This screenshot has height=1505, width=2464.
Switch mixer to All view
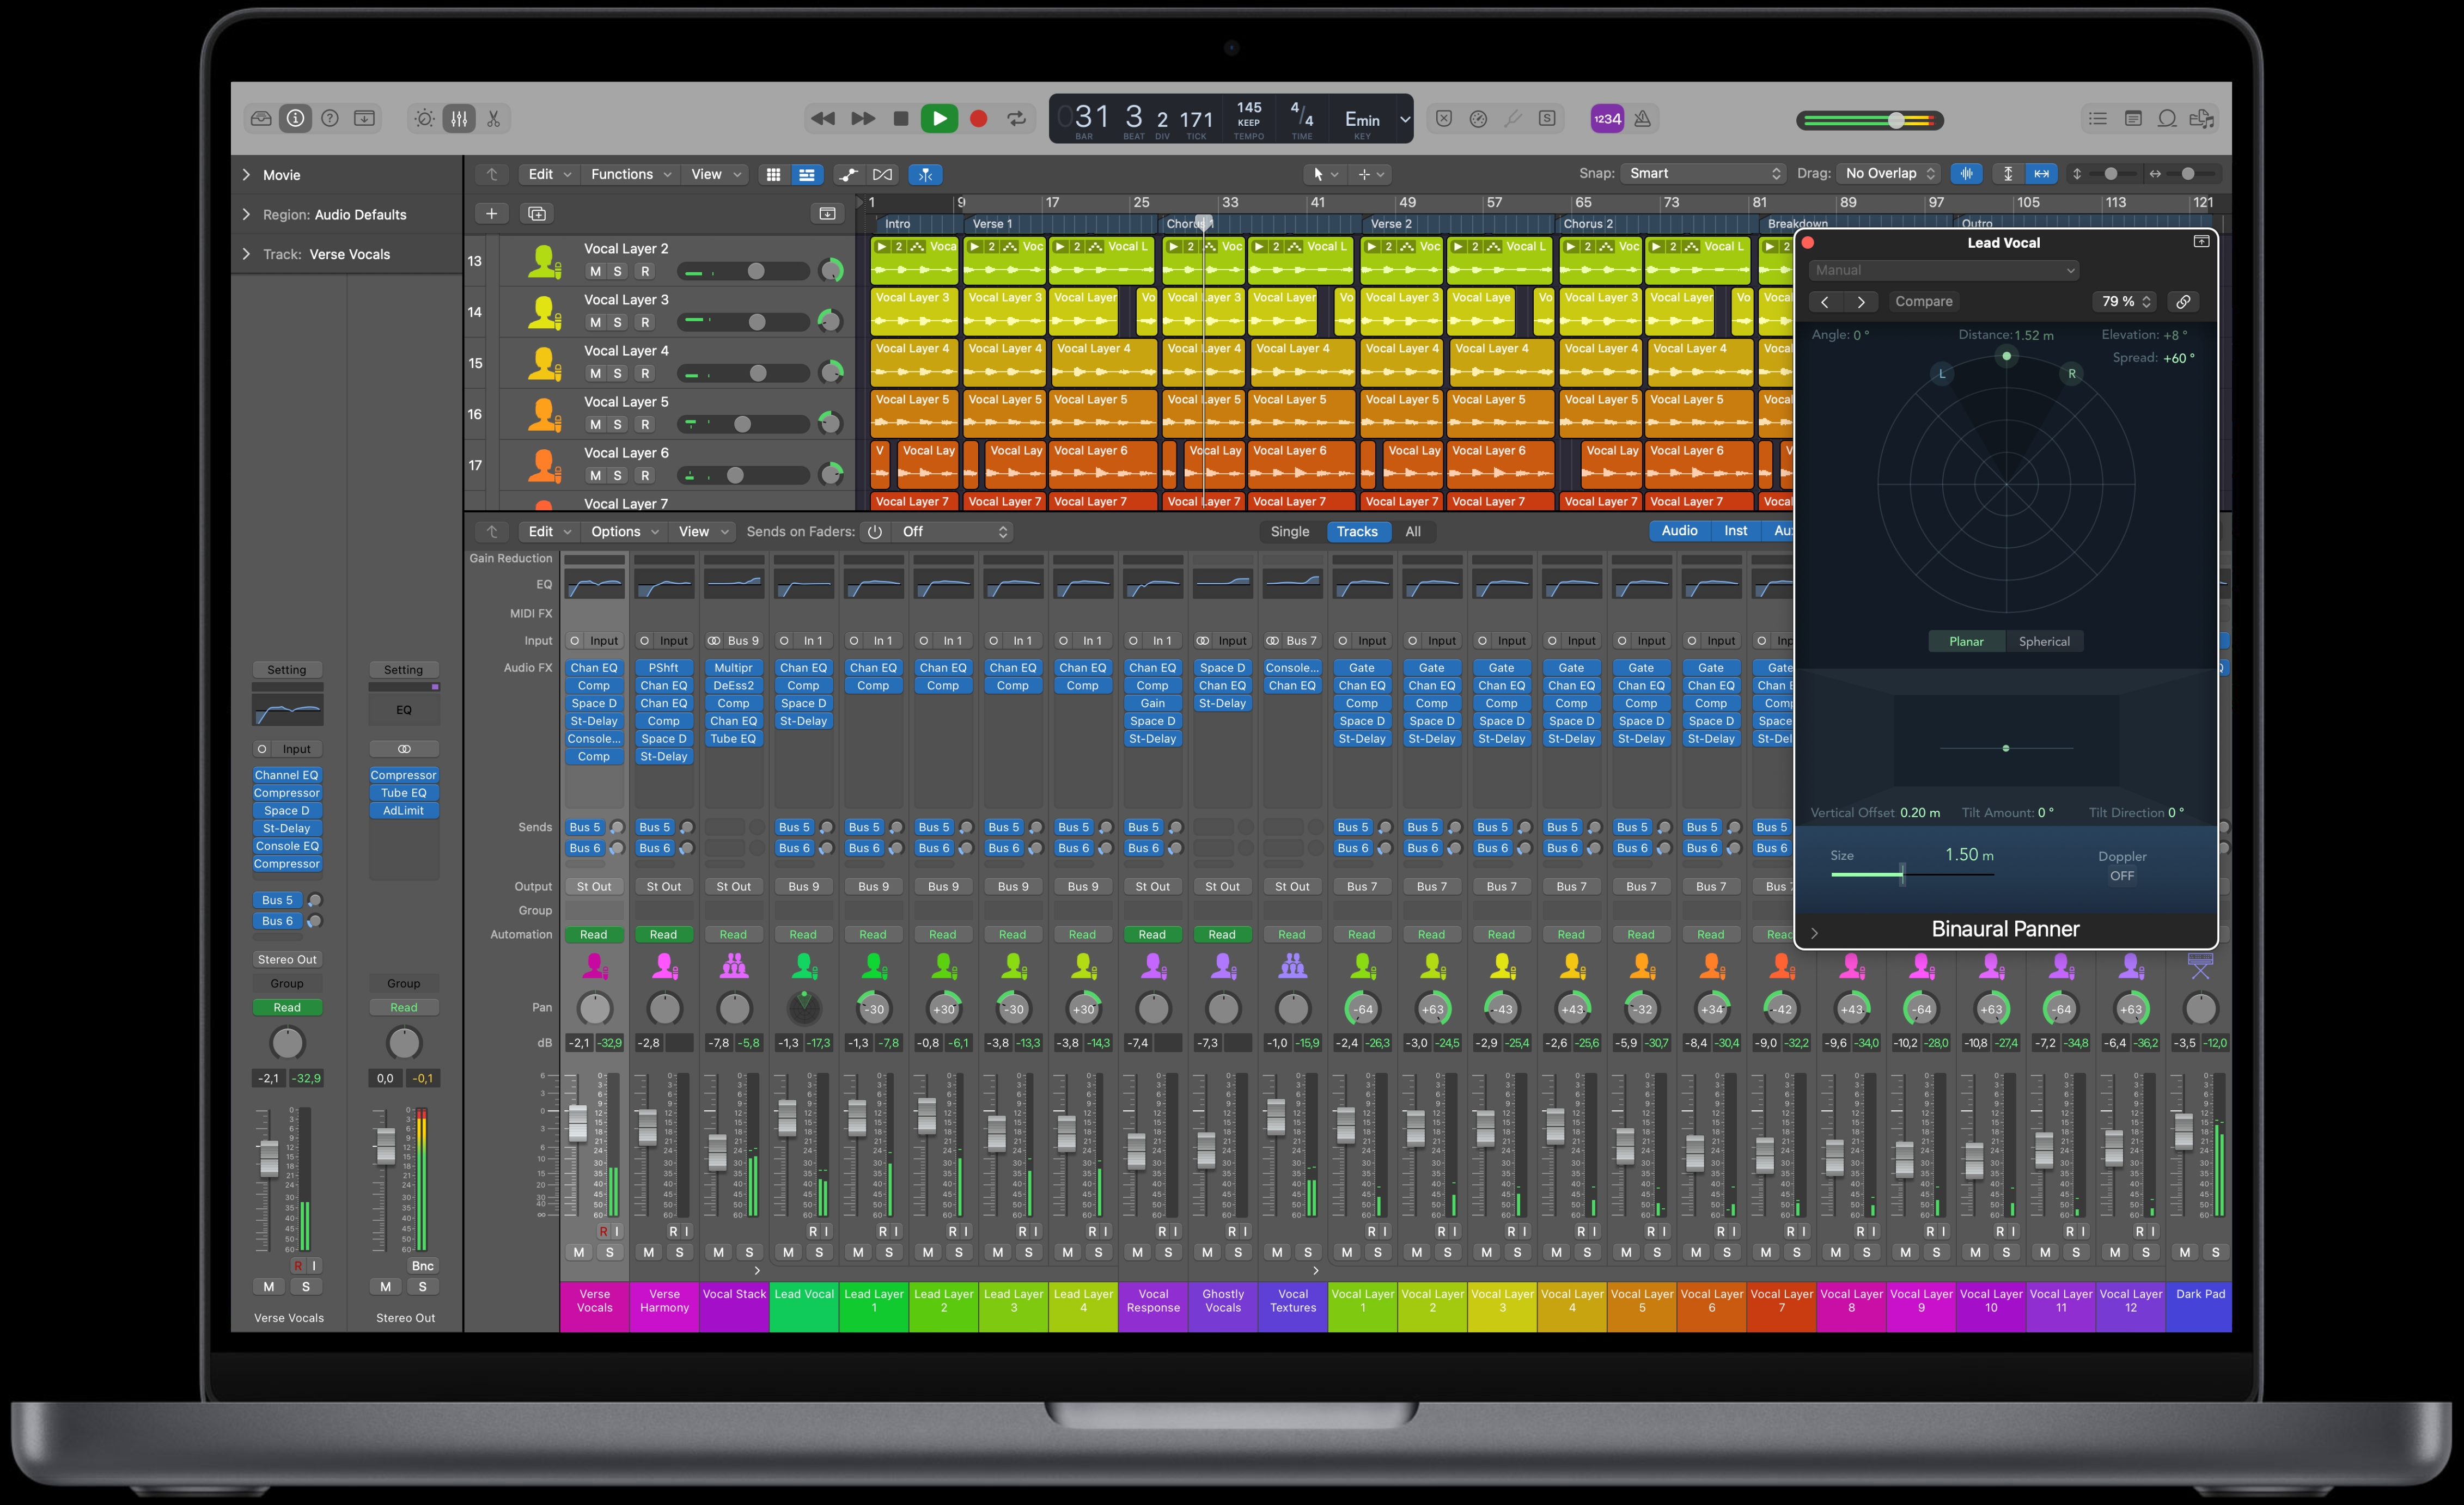1412,531
